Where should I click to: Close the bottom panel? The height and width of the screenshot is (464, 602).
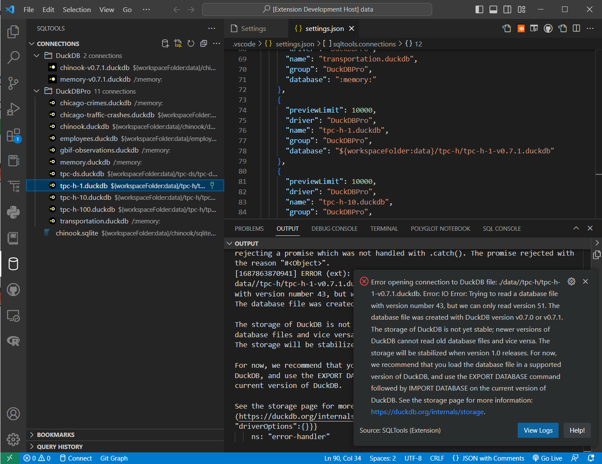[x=590, y=228]
